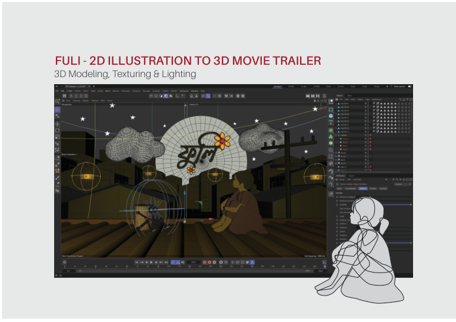The height and width of the screenshot is (322, 456).
Task: Jump to end of animation
Action: (x=167, y=263)
